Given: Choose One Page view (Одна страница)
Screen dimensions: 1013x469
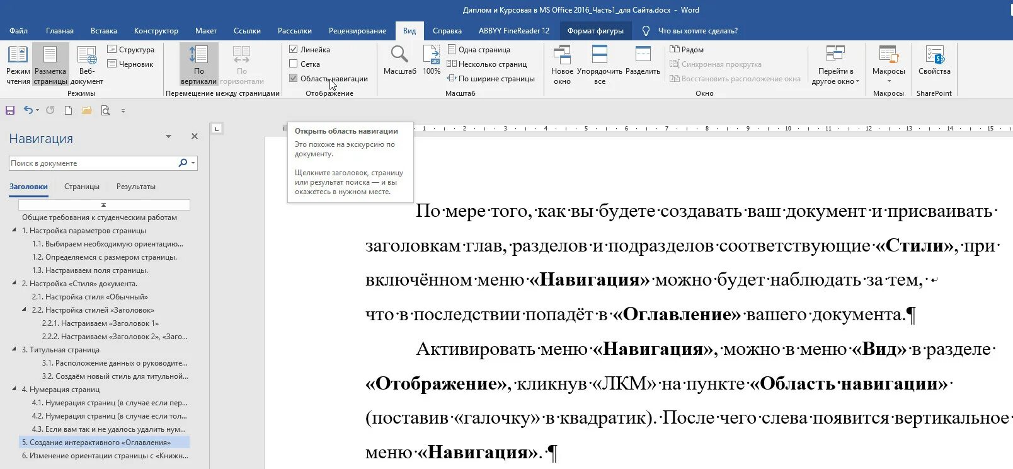Looking at the screenshot, I should click(x=479, y=49).
